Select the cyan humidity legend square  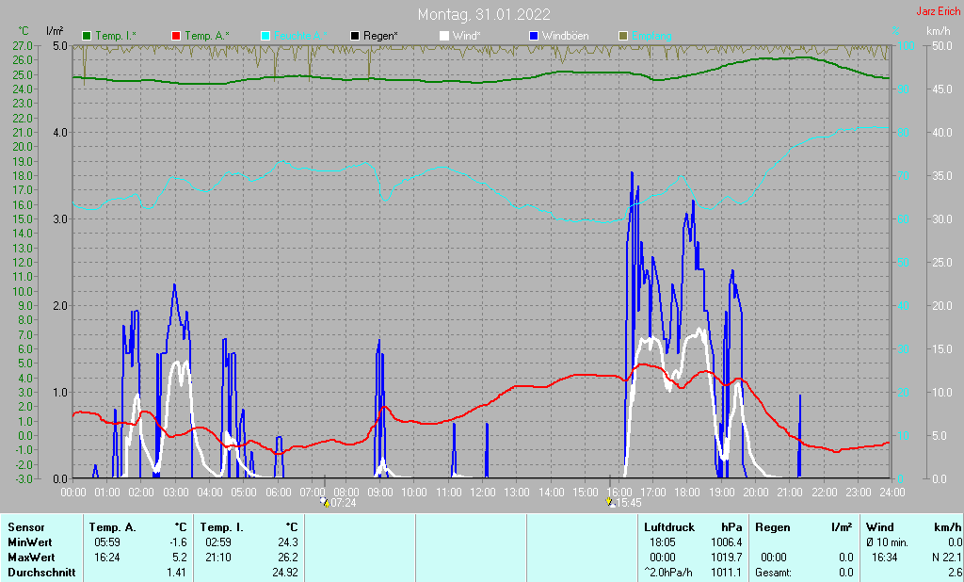click(x=265, y=36)
